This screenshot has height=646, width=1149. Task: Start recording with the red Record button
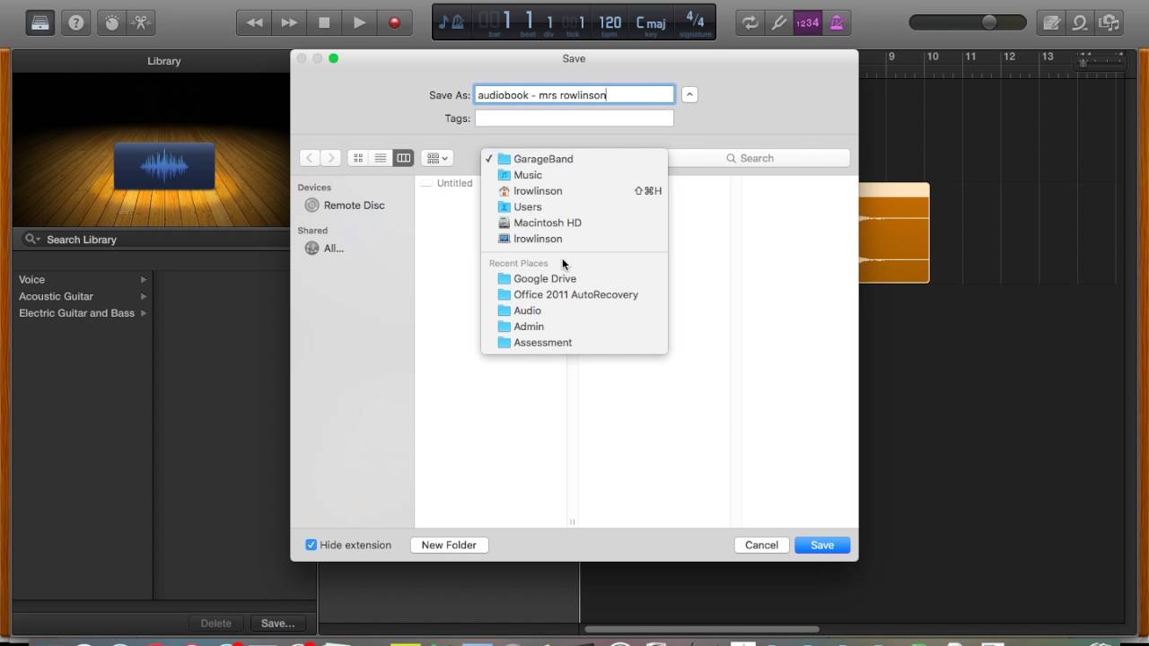coord(394,22)
